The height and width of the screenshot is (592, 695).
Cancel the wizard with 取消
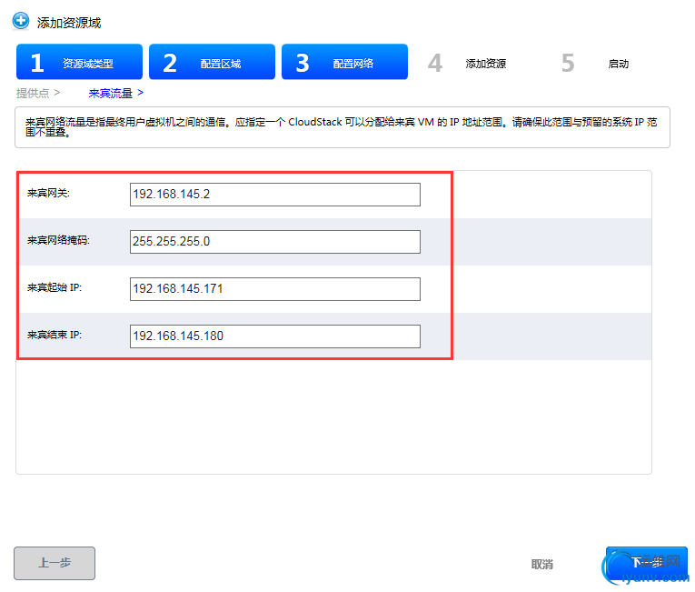click(542, 564)
